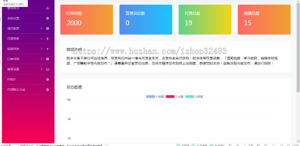This screenshot has width=300, height=146.
Task: Open 热点资讯 in the browser status bar
Action: [217, 145]
